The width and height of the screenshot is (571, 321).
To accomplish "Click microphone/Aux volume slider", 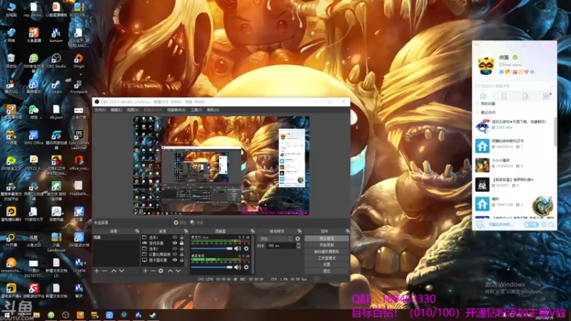I will click(212, 248).
